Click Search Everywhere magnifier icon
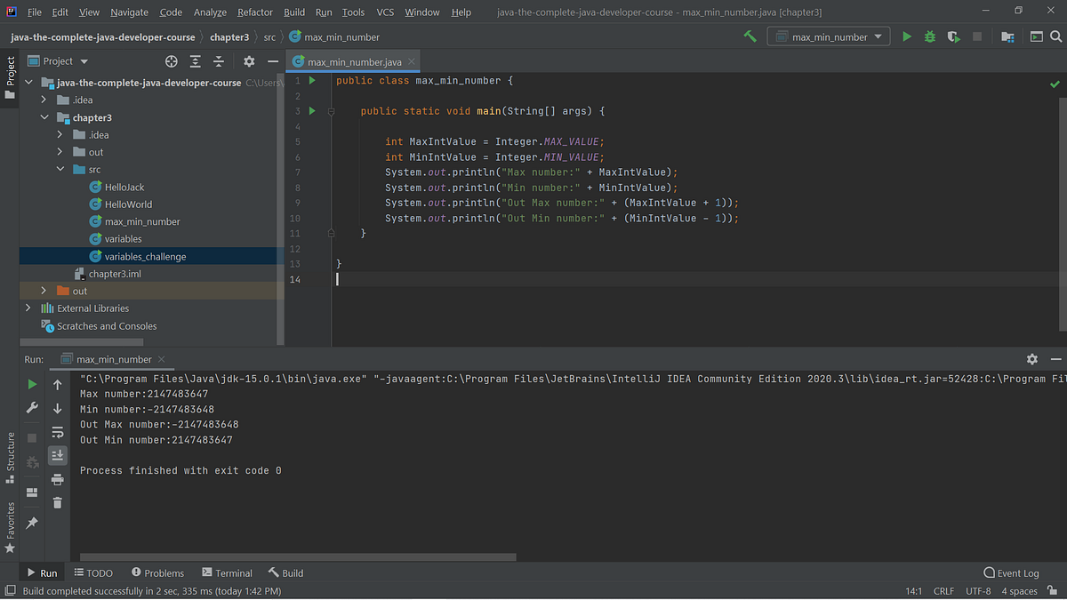This screenshot has height=600, width=1067. coord(1056,36)
